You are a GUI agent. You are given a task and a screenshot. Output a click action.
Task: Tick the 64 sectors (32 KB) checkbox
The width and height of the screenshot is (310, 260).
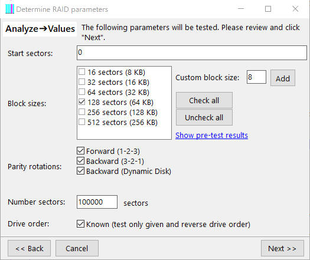(81, 92)
